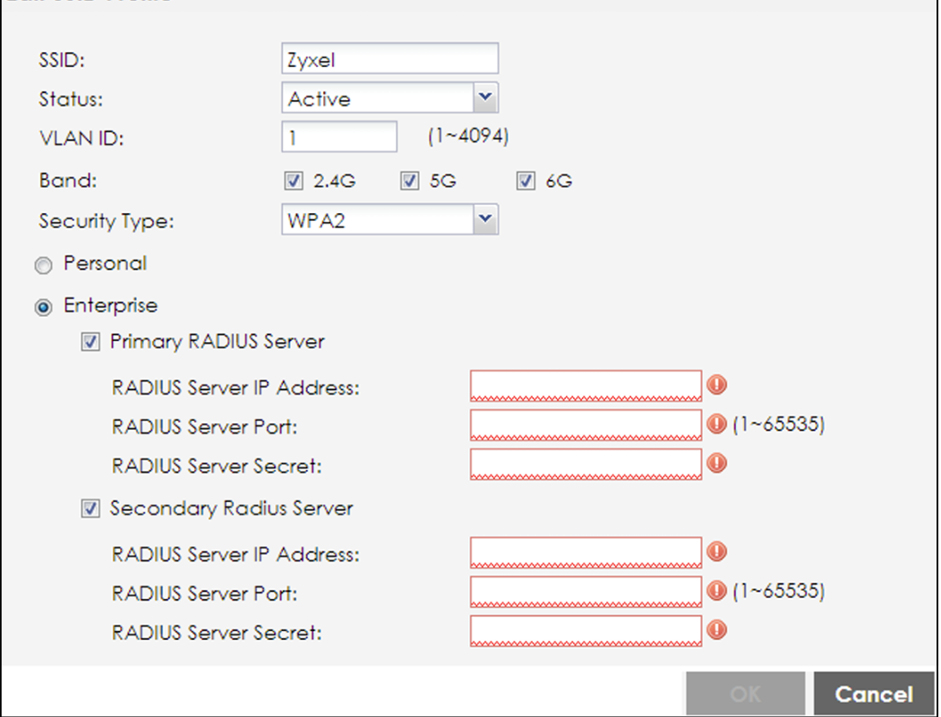
Task: Expand the Security Type dropdown showing WPA2
Action: [484, 219]
